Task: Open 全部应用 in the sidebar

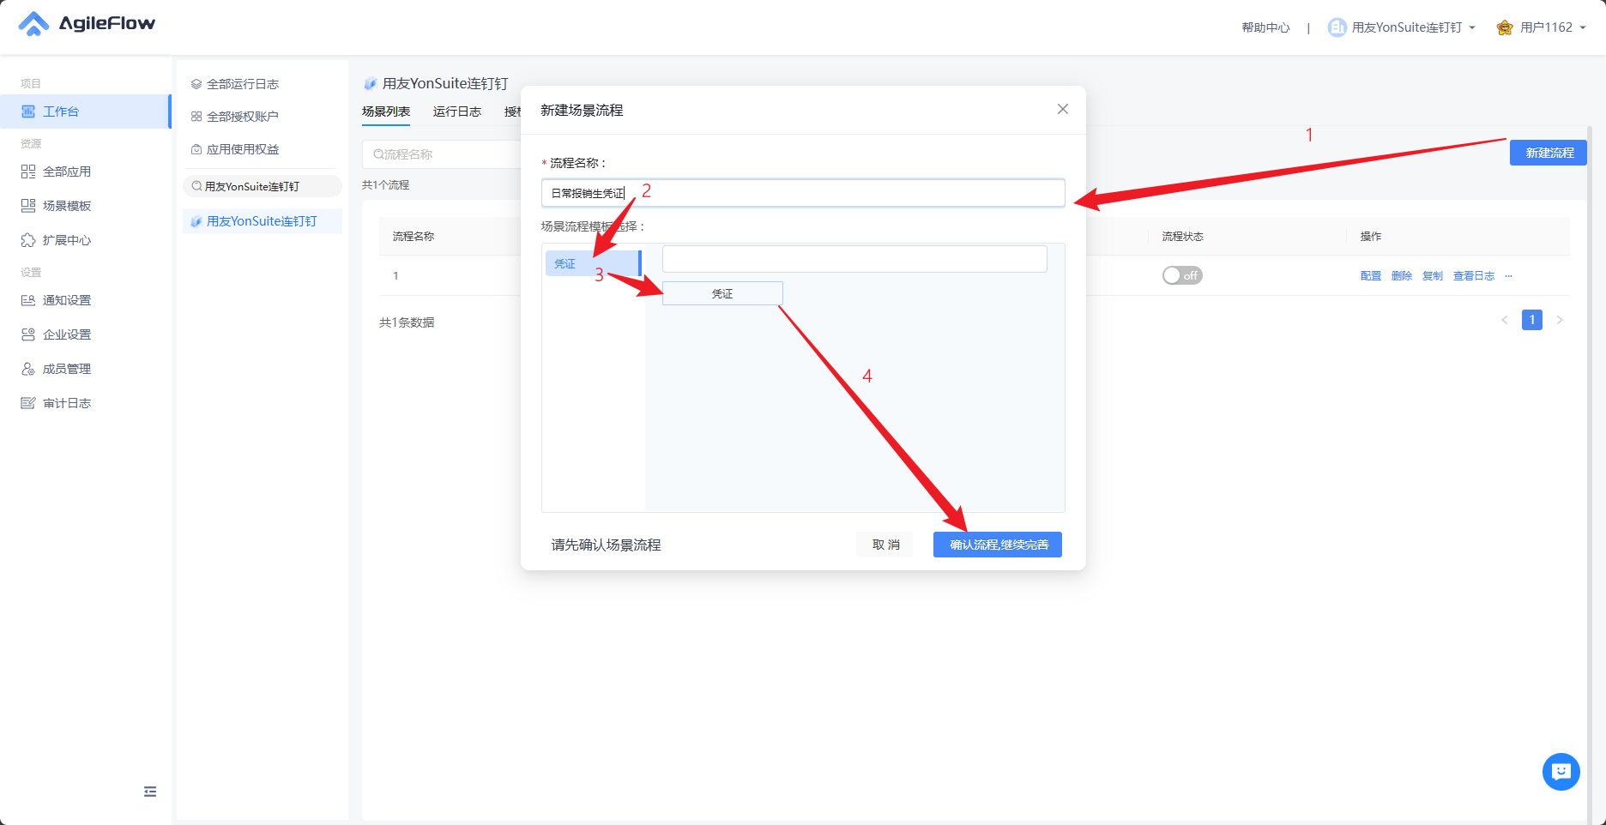Action: tap(67, 172)
